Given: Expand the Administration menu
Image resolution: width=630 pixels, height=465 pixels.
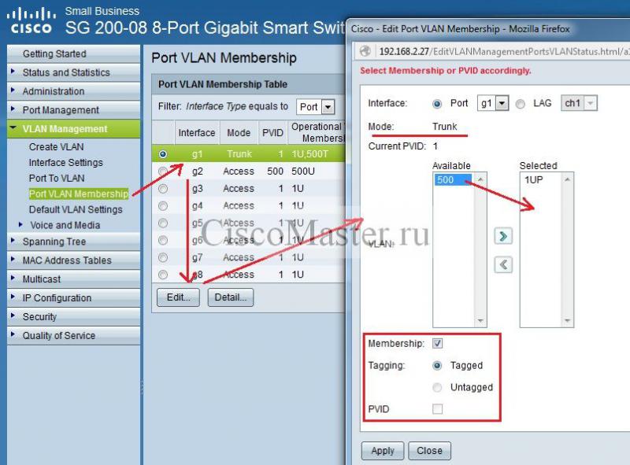Looking at the screenshot, I should coord(74,91).
